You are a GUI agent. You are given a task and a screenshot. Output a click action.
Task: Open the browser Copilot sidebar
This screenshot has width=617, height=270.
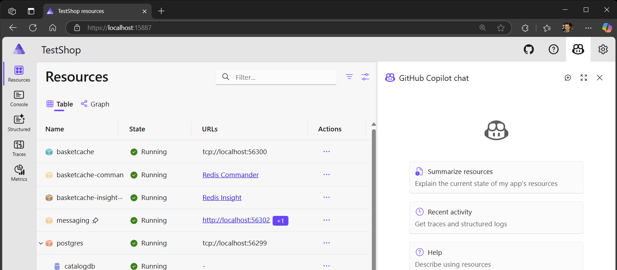[x=607, y=28]
